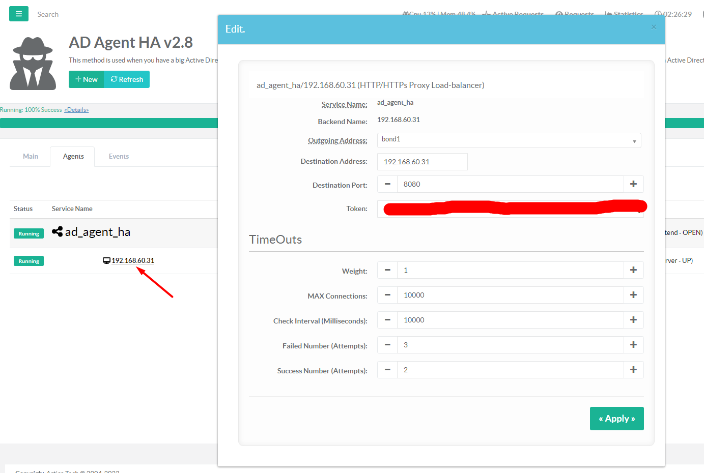Decrease the Destination Port value
This screenshot has width=704, height=473.
tap(387, 184)
